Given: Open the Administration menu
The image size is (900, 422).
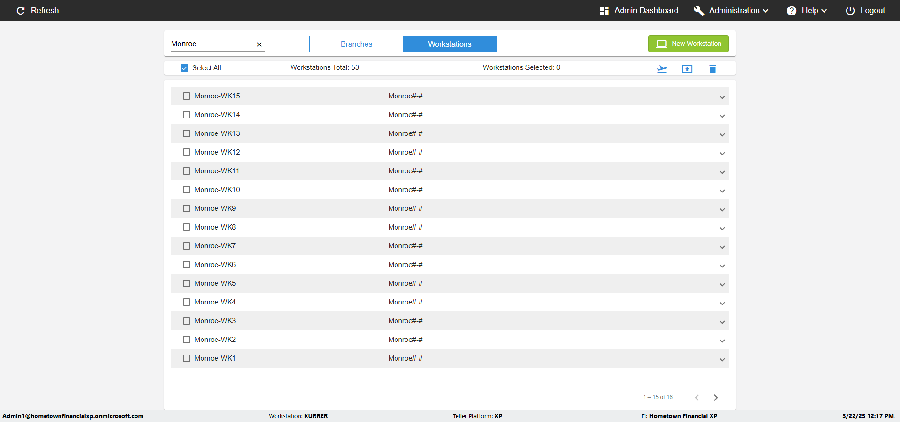Looking at the screenshot, I should [731, 10].
